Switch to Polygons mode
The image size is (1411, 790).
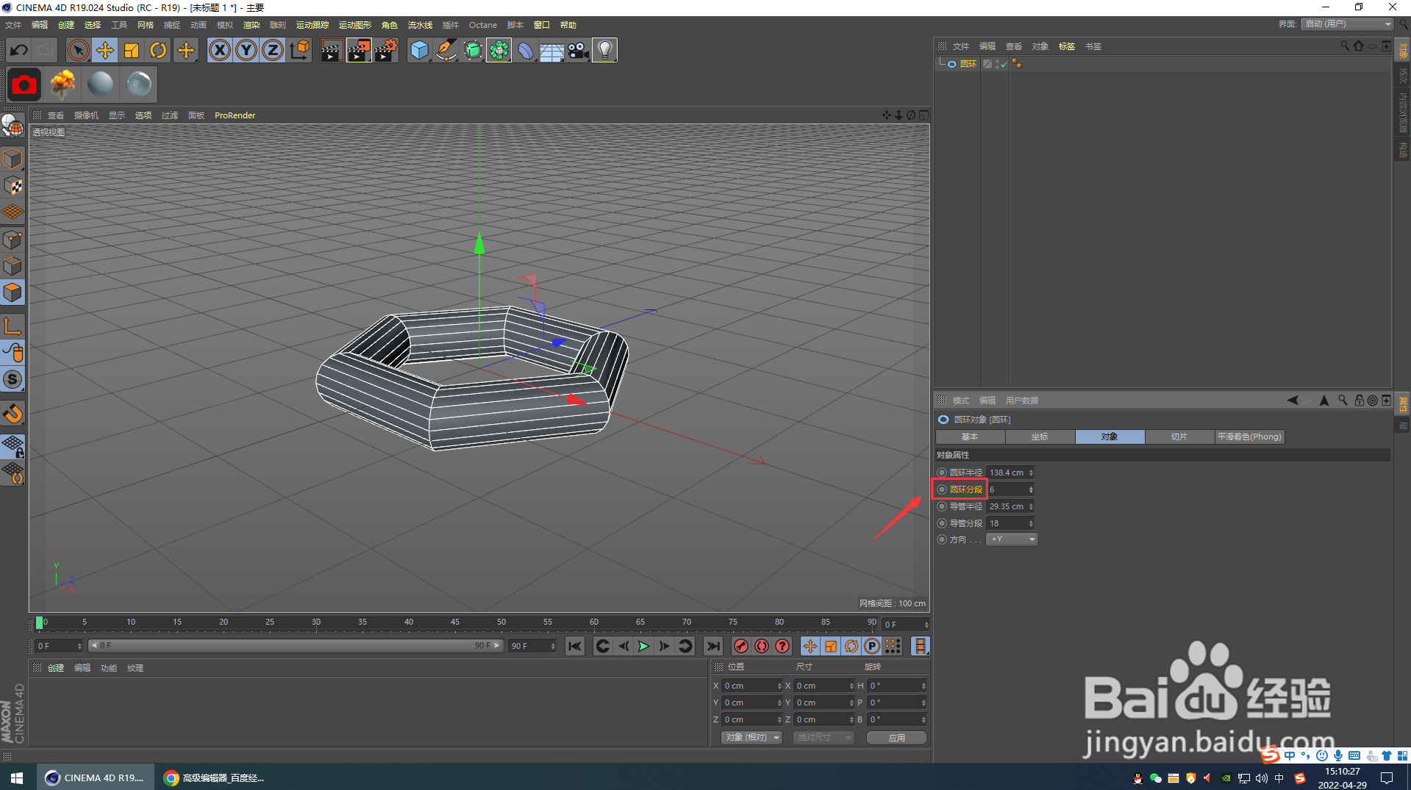[12, 292]
